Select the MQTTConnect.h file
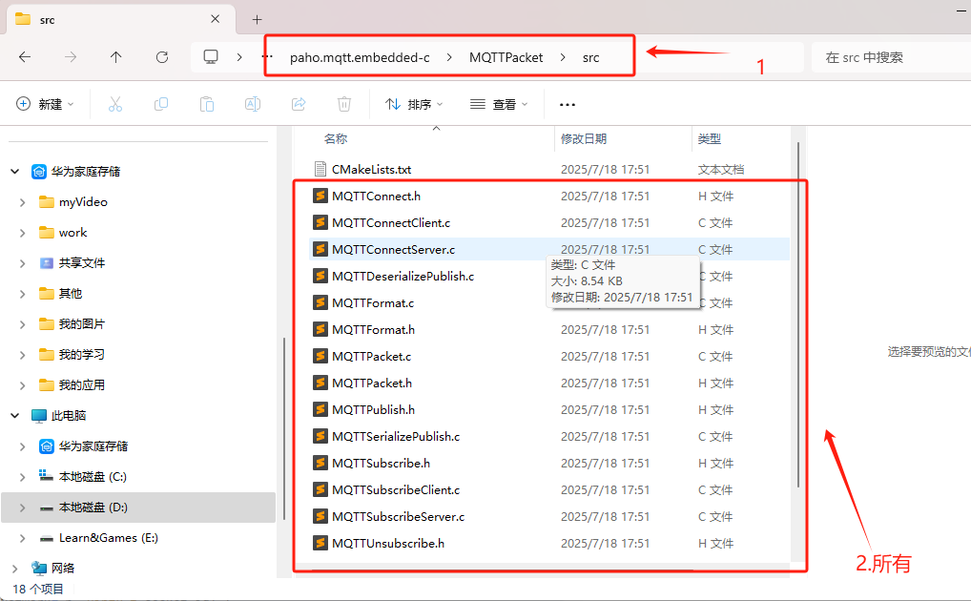Viewport: 971px width, 601px height. tap(548, 196)
